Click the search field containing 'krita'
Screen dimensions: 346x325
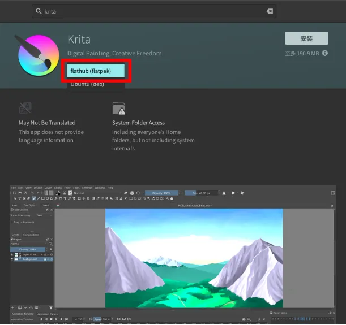pyautogui.click(x=154, y=11)
